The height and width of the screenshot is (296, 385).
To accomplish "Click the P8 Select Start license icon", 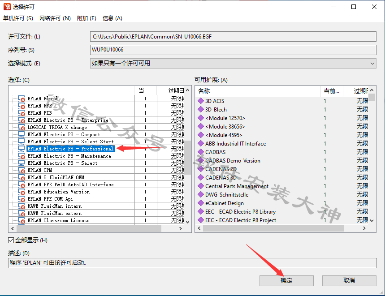I will [x=22, y=142].
